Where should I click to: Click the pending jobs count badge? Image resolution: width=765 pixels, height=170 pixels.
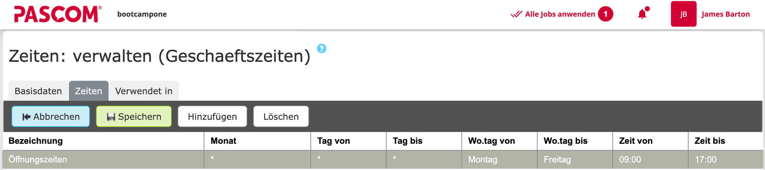point(605,14)
